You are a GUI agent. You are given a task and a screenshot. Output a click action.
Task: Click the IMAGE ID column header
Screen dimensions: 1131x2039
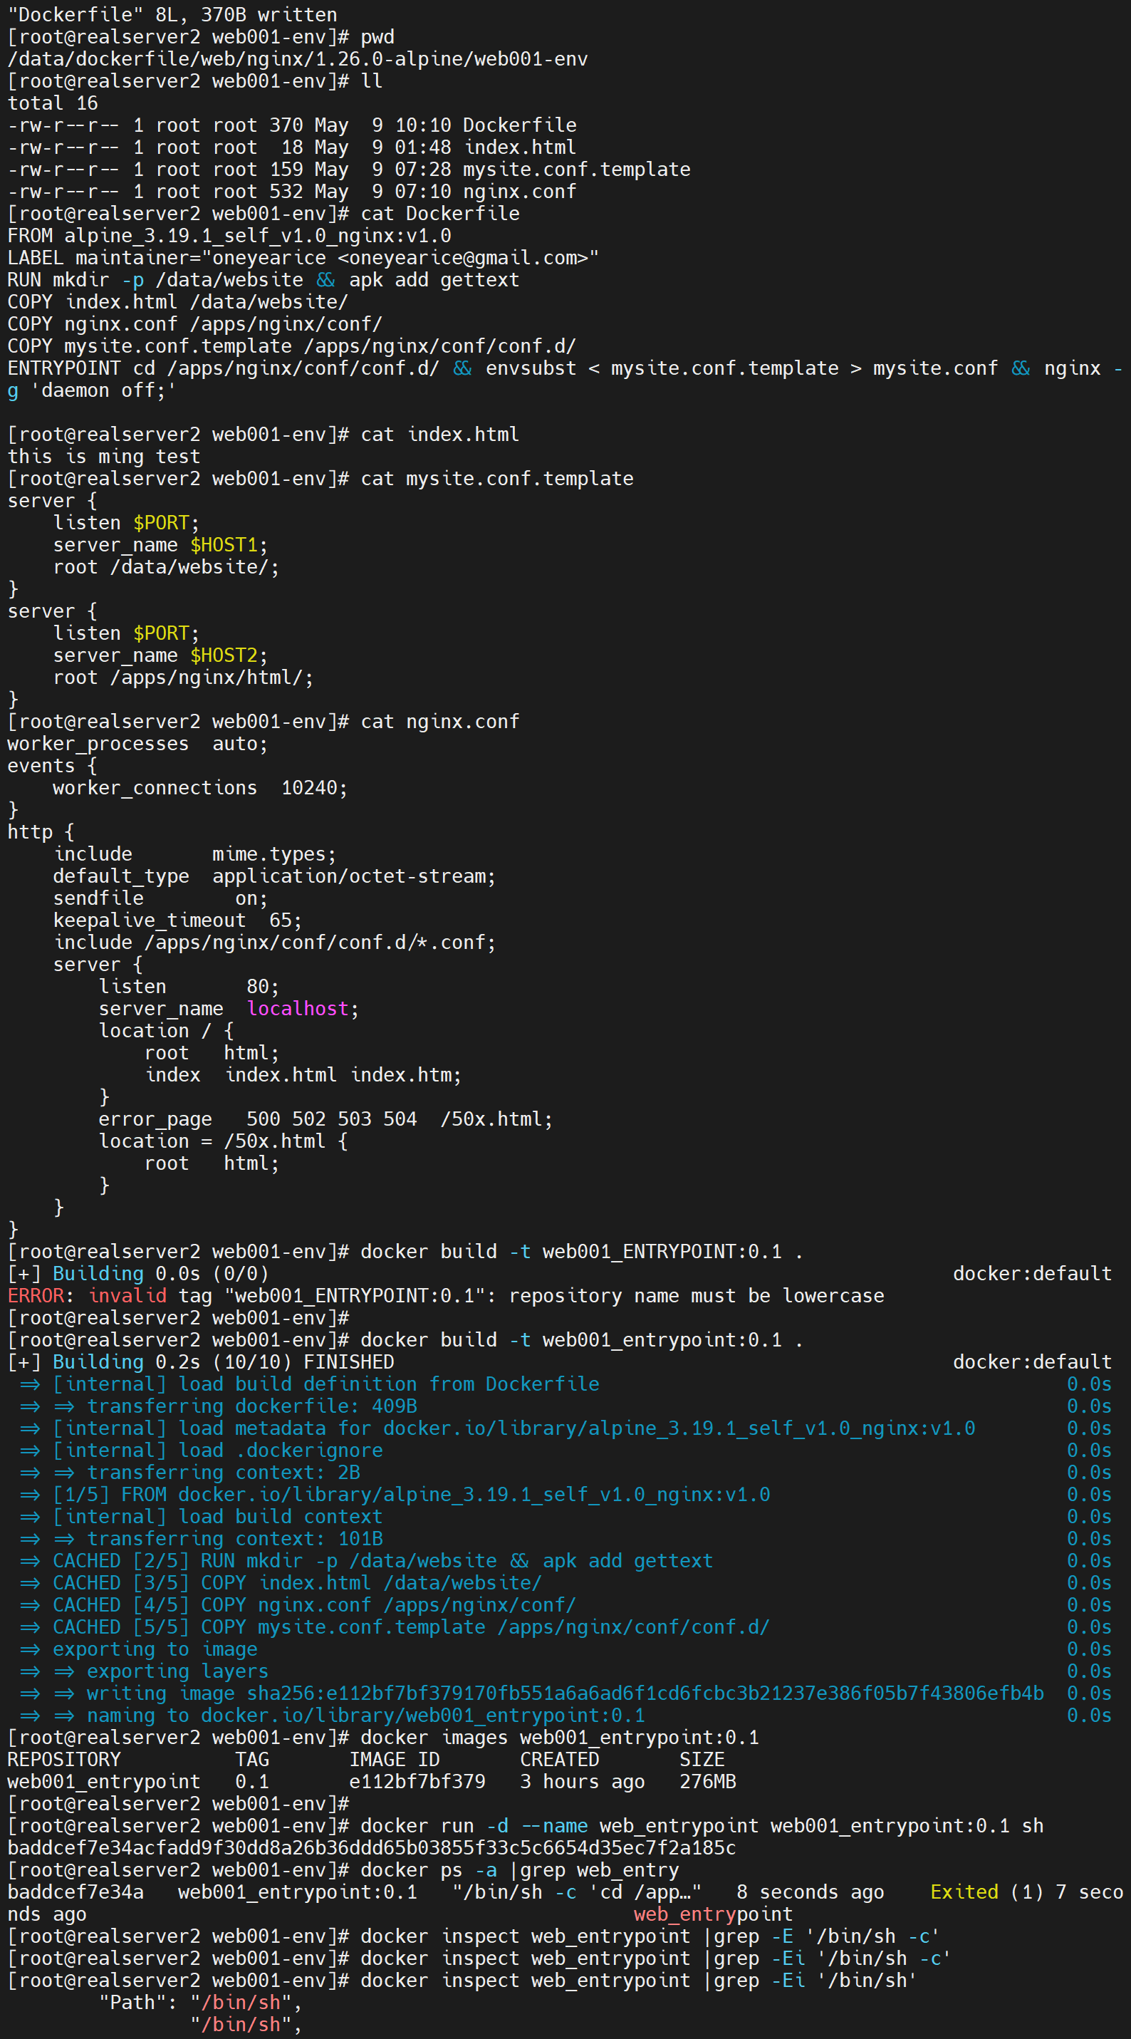pos(394,1759)
